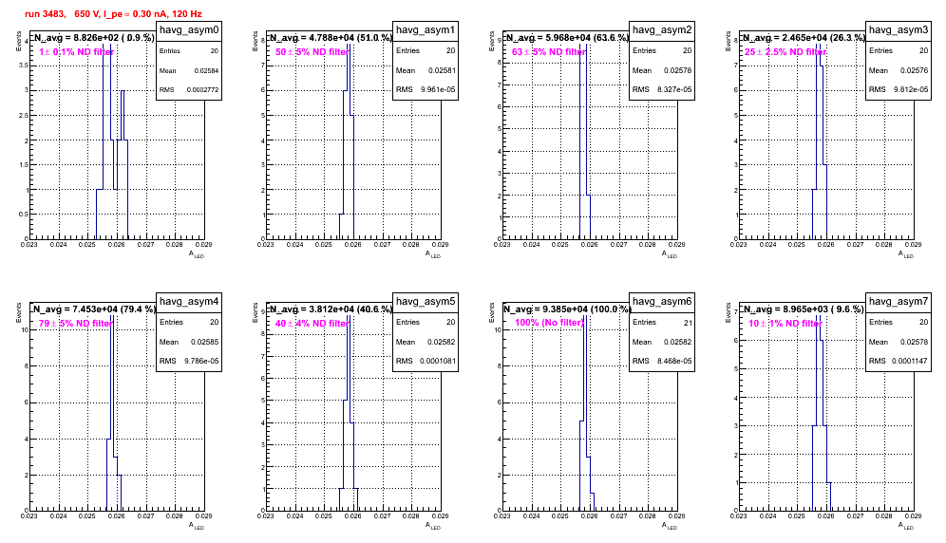Viewport: 946px width, 543px height.
Task: Click RMS 8.468e-05 in havg_asym6 box
Action: click(x=662, y=362)
